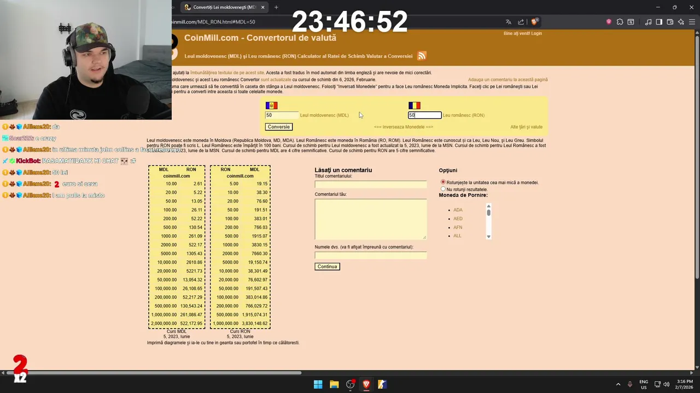Open the Brave Wallet icon
The width and height of the screenshot is (700, 393).
click(670, 22)
